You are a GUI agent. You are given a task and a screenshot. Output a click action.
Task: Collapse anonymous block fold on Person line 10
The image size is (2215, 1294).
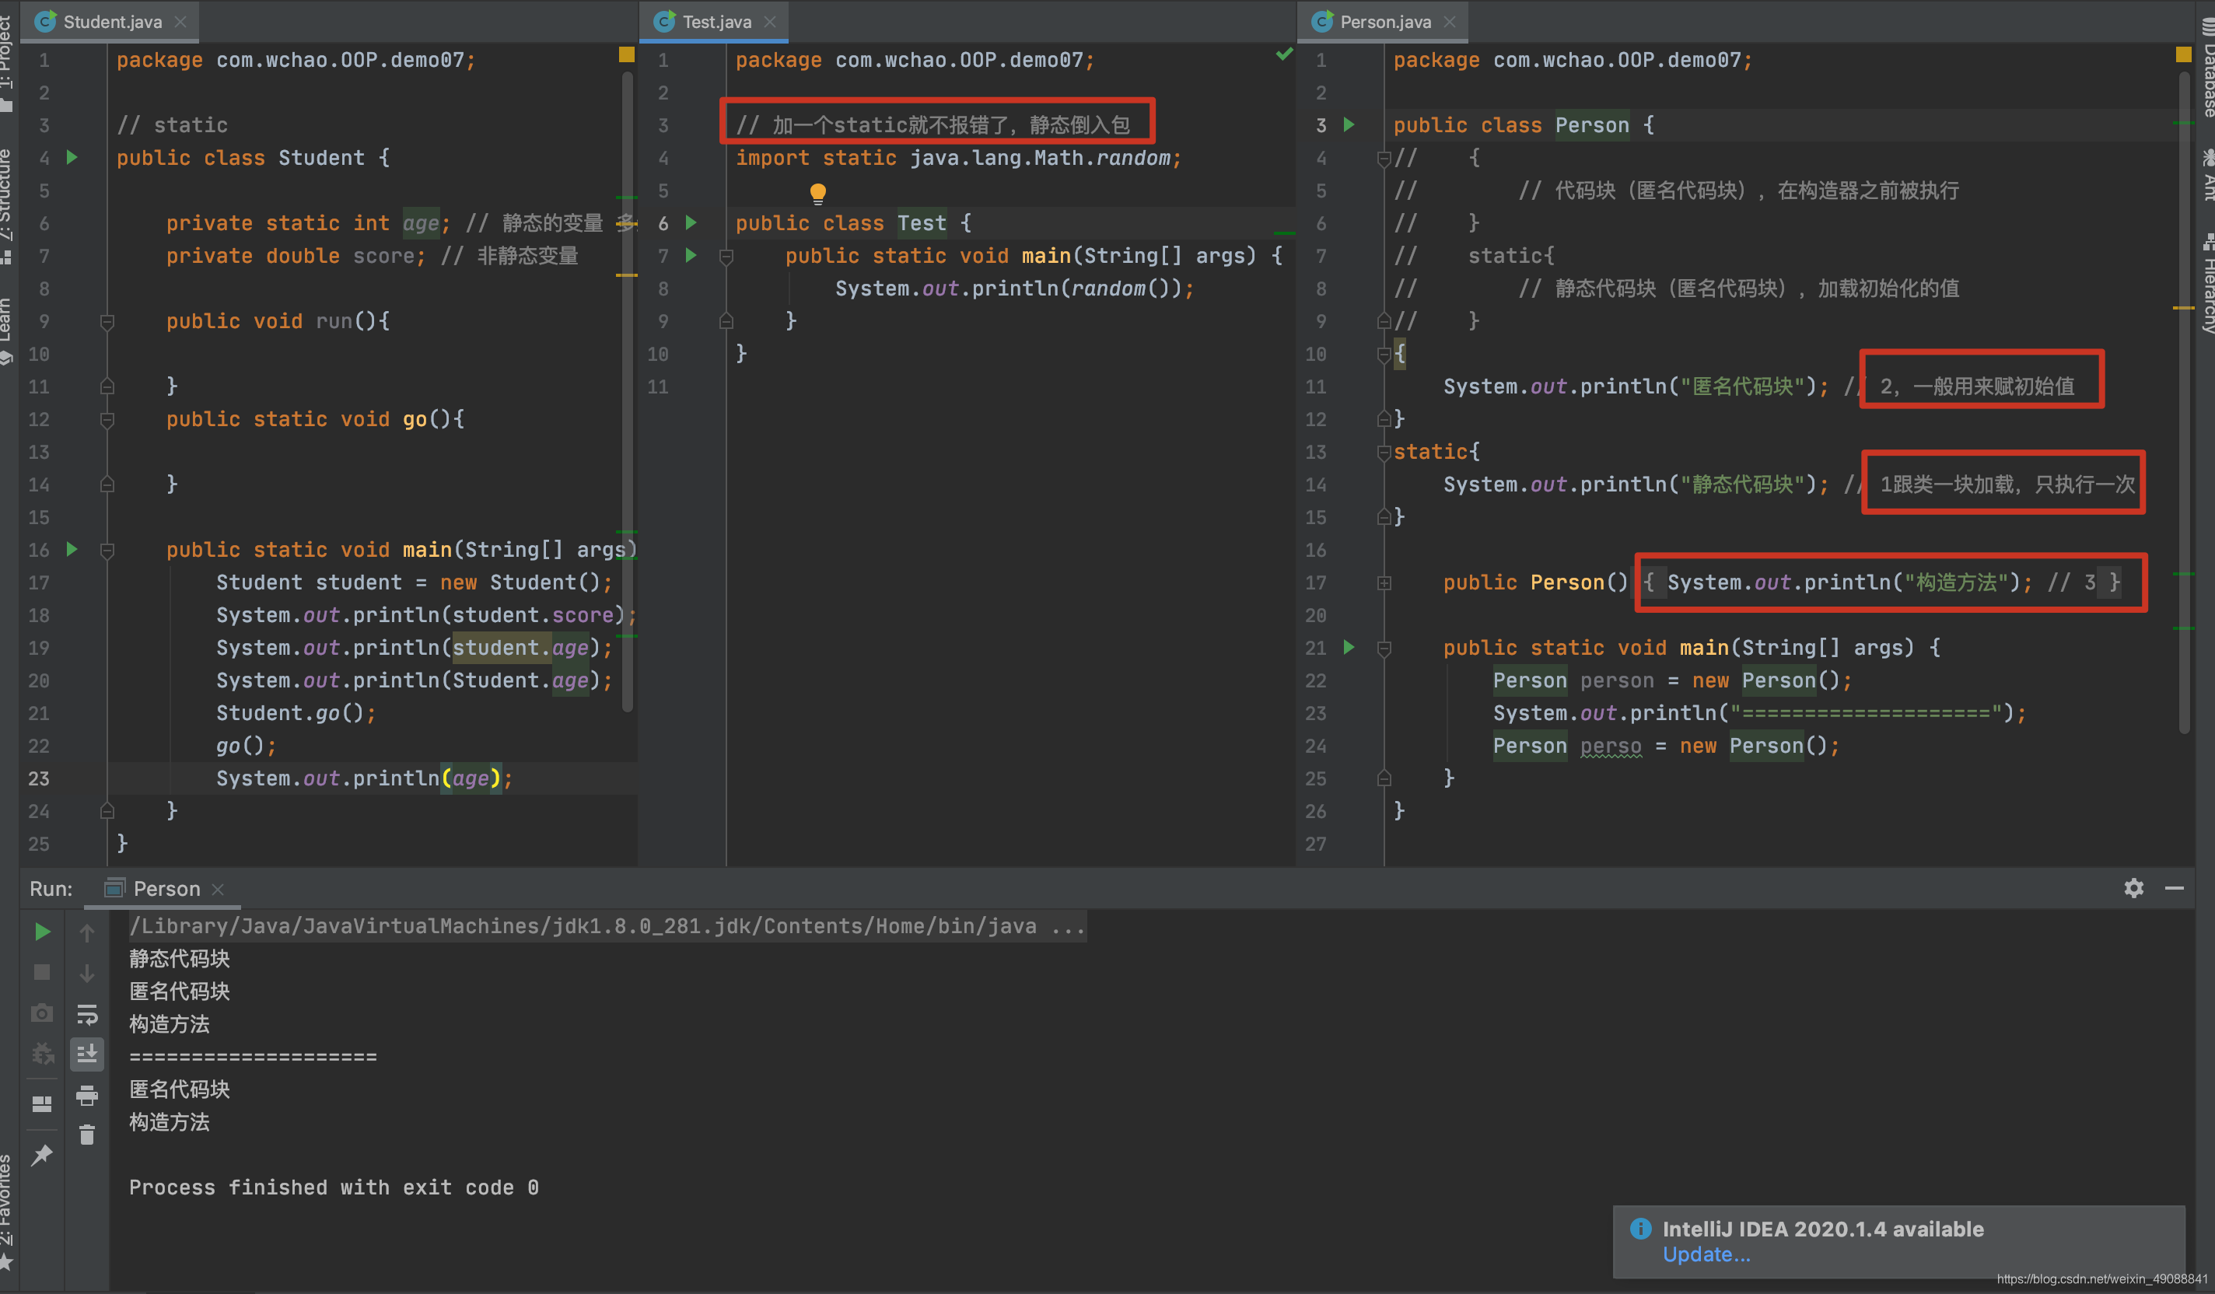pos(1384,355)
